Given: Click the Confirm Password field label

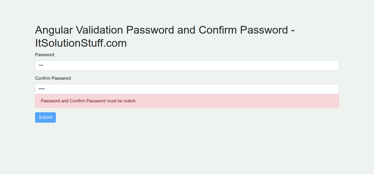Looking at the screenshot, I should click(53, 78).
